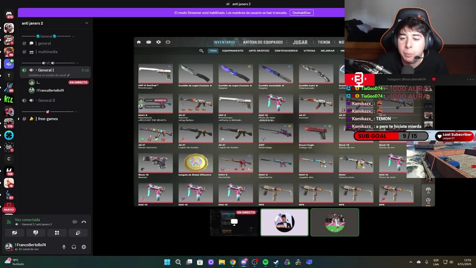The height and width of the screenshot is (268, 476).
Task: Show hidden system tray icons
Action: tap(411, 262)
